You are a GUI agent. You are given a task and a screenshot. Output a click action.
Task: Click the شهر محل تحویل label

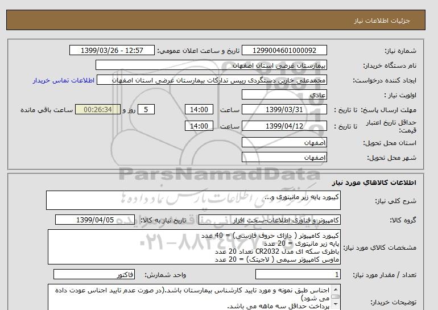(391, 158)
